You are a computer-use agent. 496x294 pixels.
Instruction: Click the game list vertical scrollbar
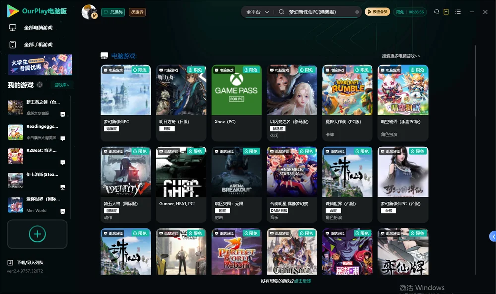click(x=475, y=160)
